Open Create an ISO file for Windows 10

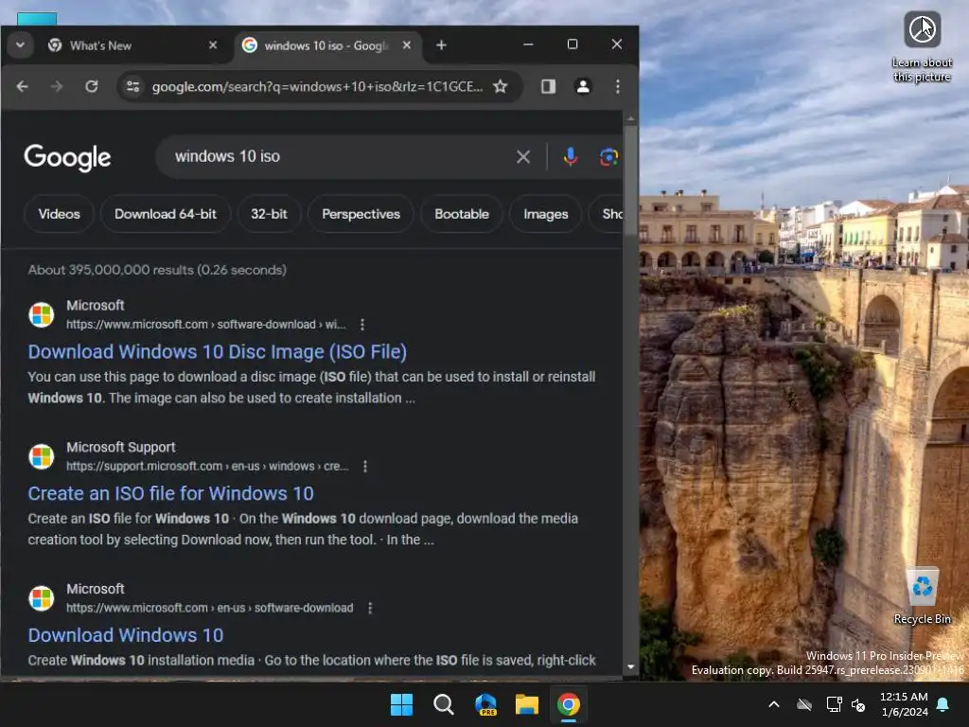pos(170,493)
